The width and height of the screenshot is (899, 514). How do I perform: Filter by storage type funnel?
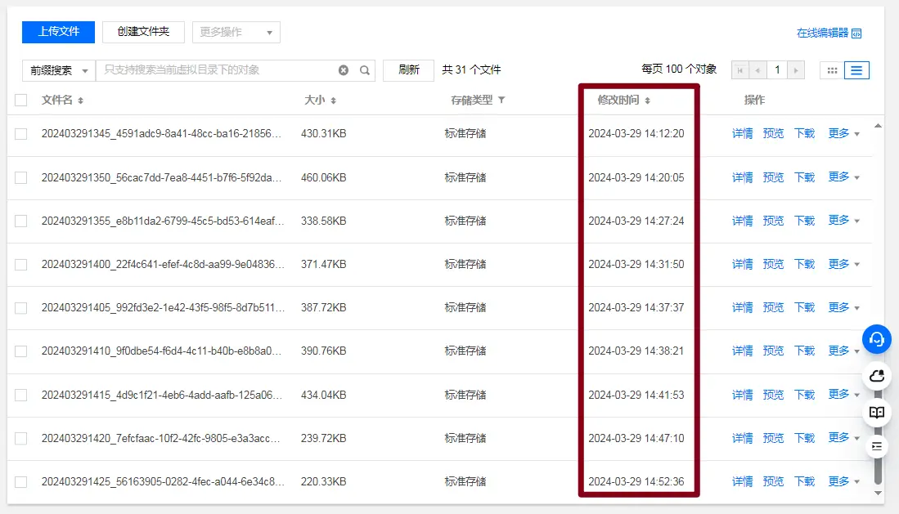tap(501, 100)
